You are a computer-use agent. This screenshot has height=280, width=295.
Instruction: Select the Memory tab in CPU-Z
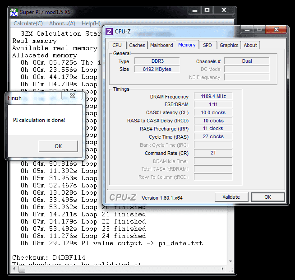point(187,45)
